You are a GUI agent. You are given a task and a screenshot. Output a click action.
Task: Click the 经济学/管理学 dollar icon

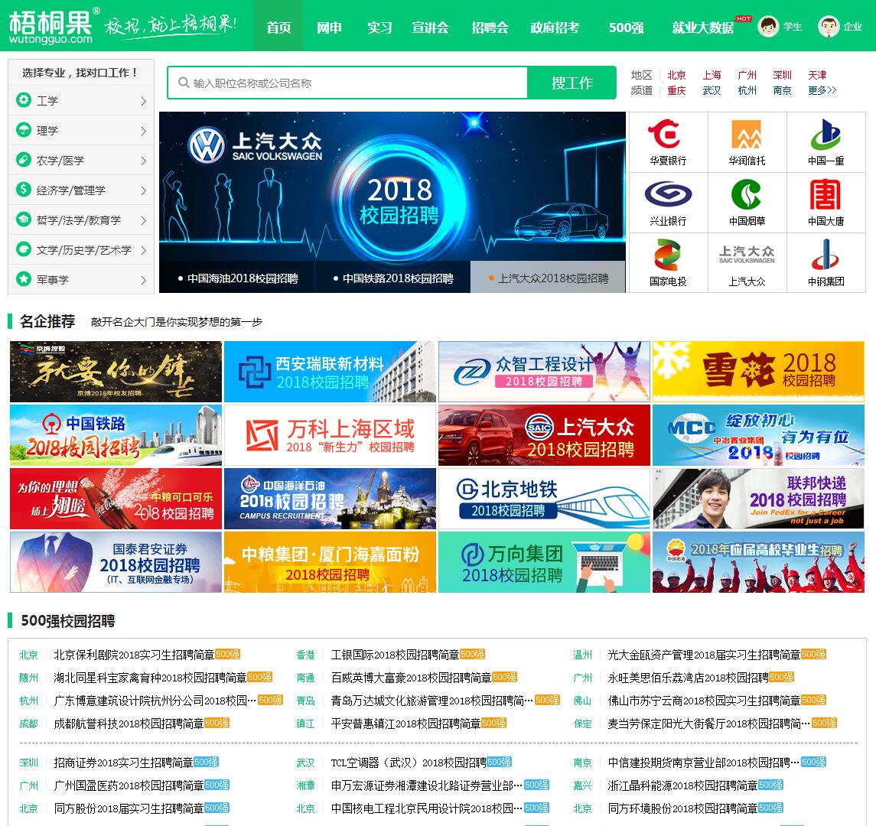[24, 190]
